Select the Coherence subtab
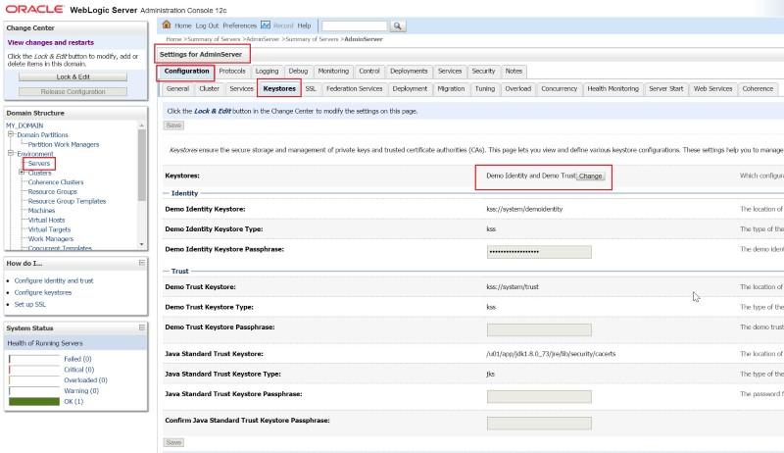This screenshot has width=784, height=453. [x=758, y=89]
